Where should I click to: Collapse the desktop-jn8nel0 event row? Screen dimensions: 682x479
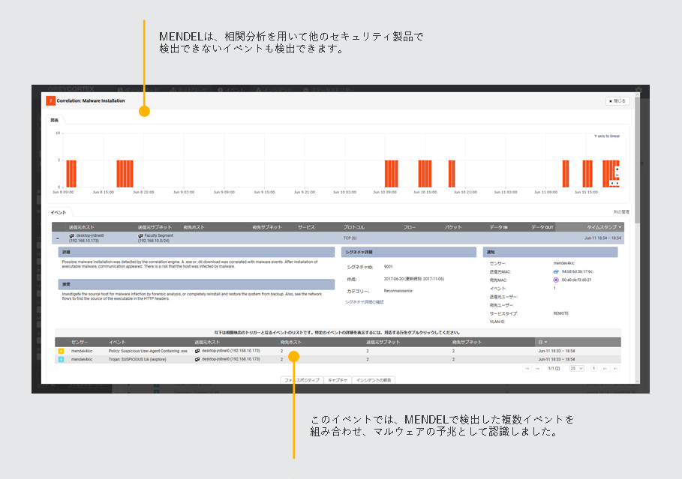click(58, 238)
